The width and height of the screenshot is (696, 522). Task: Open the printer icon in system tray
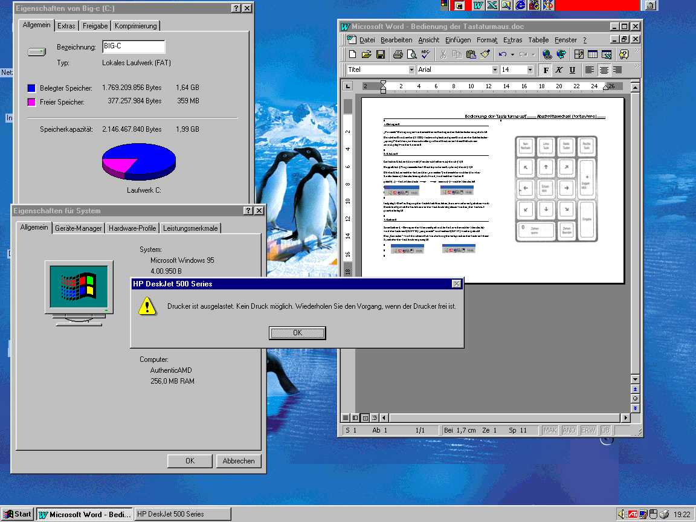pos(665,514)
